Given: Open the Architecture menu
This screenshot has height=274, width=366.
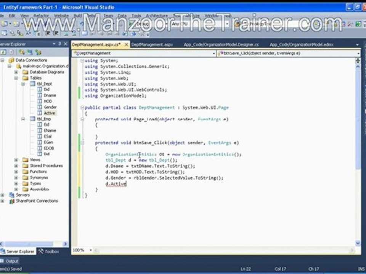Looking at the screenshot, I should tap(157, 16).
